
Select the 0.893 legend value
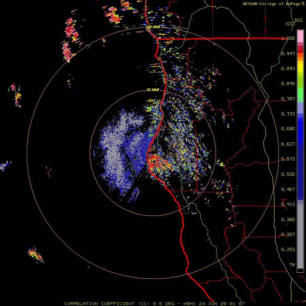point(288,68)
